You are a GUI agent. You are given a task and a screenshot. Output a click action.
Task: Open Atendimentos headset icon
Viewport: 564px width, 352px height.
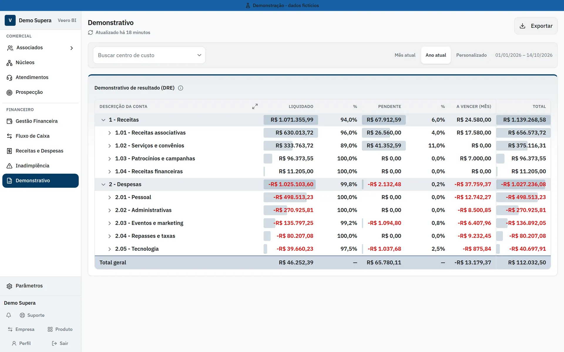pos(9,78)
